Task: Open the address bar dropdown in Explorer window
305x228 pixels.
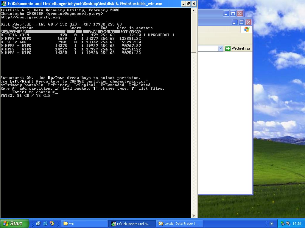Action: click(x=220, y=48)
